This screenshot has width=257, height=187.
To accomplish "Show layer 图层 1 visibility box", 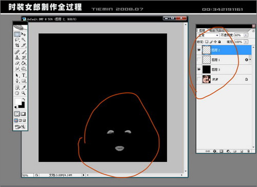I will pos(199,59).
